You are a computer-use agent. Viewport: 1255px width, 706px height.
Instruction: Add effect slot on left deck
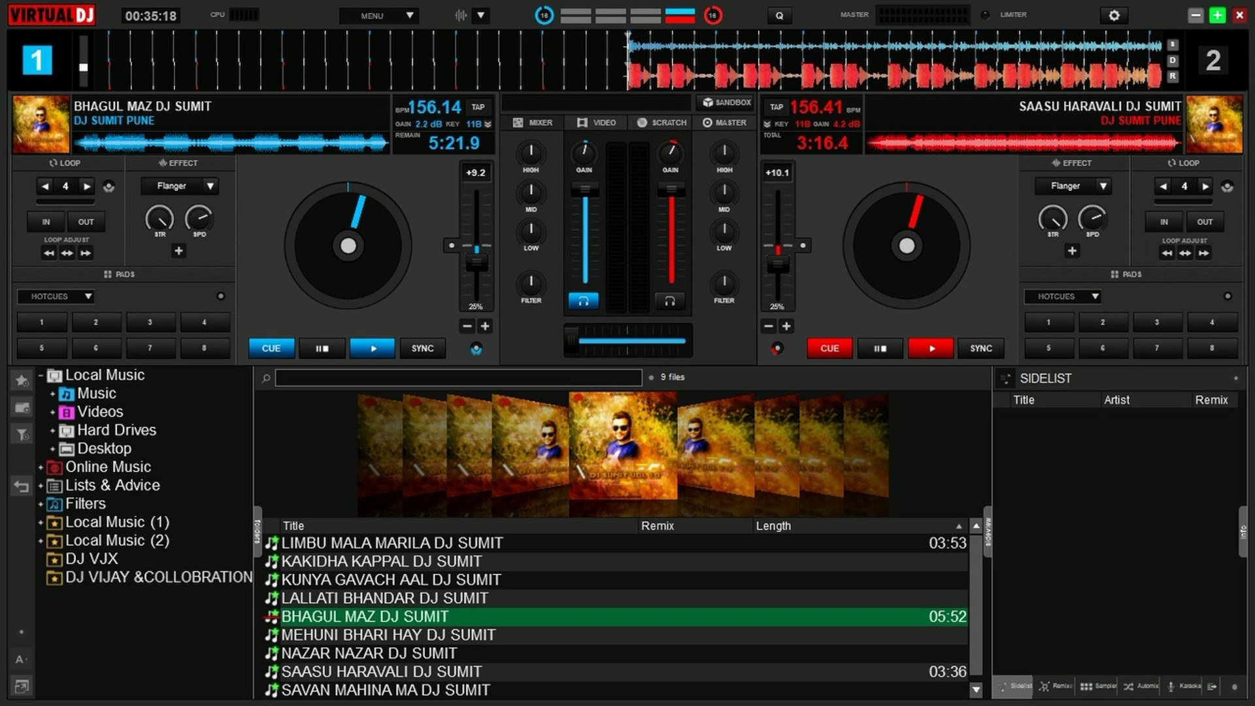(178, 251)
